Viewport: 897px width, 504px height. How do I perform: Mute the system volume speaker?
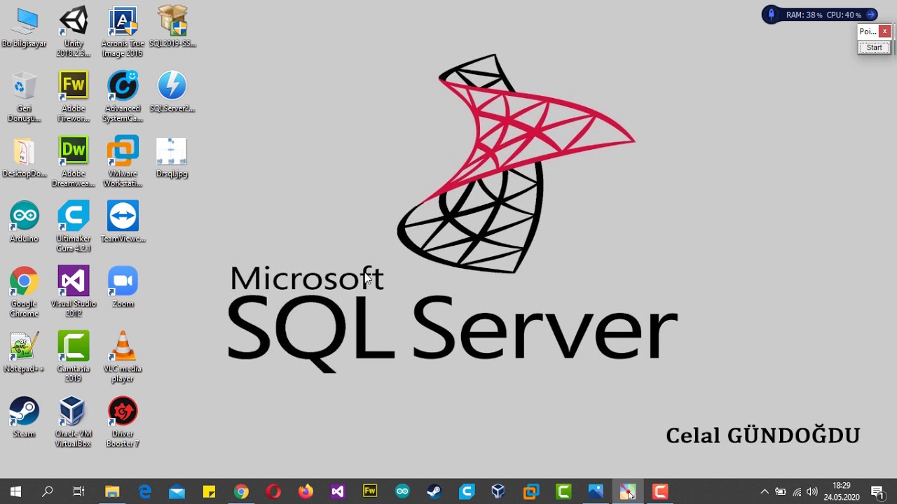[x=811, y=491]
